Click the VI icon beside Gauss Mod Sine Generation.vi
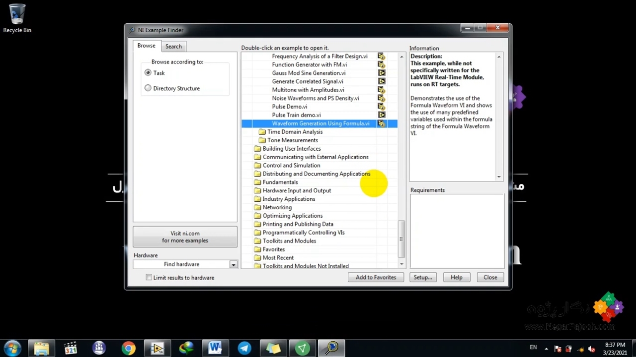636x357 pixels. [x=381, y=73]
